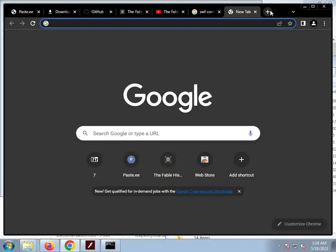Image resolution: width=336 pixels, height=252 pixels.
Task: Open Windows Explorer from taskbar
Action: click(x=28, y=245)
